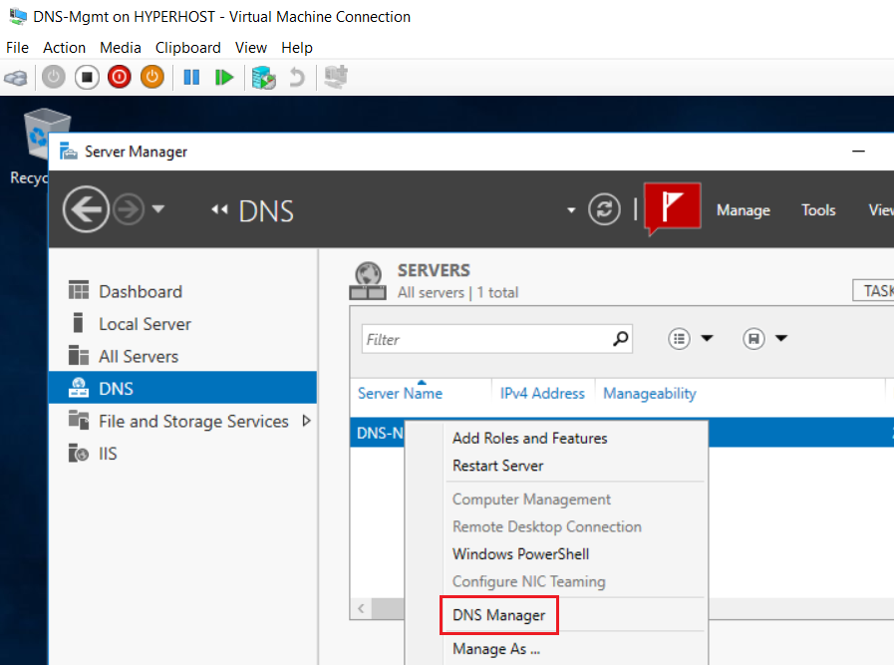Image resolution: width=894 pixels, height=665 pixels.
Task: Click the Pause VM toolbar icon
Action: [x=191, y=77]
